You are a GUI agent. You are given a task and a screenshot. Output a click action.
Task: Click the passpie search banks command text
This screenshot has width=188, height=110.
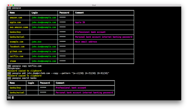(24, 78)
